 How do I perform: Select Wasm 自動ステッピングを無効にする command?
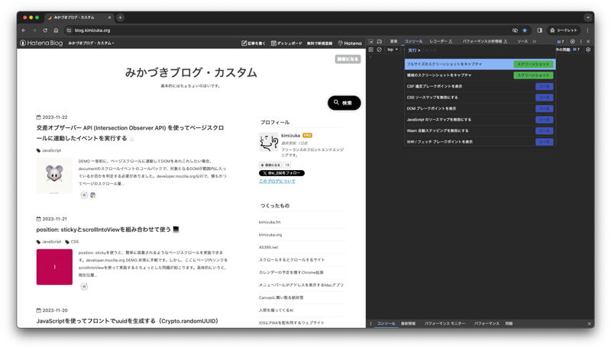click(480, 130)
